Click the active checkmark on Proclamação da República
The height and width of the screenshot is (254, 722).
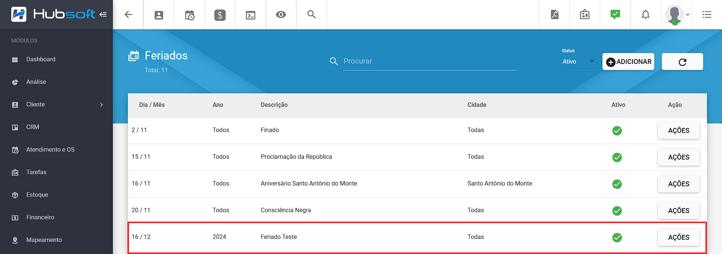[x=617, y=157]
